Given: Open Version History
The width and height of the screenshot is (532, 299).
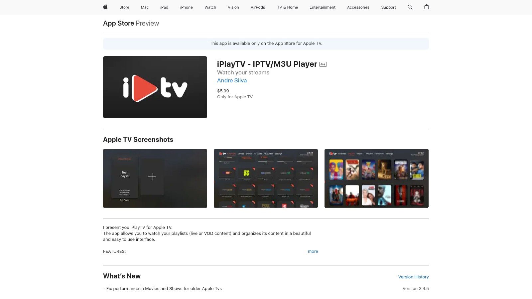Looking at the screenshot, I should (x=413, y=277).
